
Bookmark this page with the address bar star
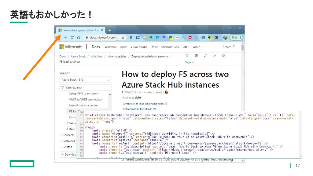(123, 37)
